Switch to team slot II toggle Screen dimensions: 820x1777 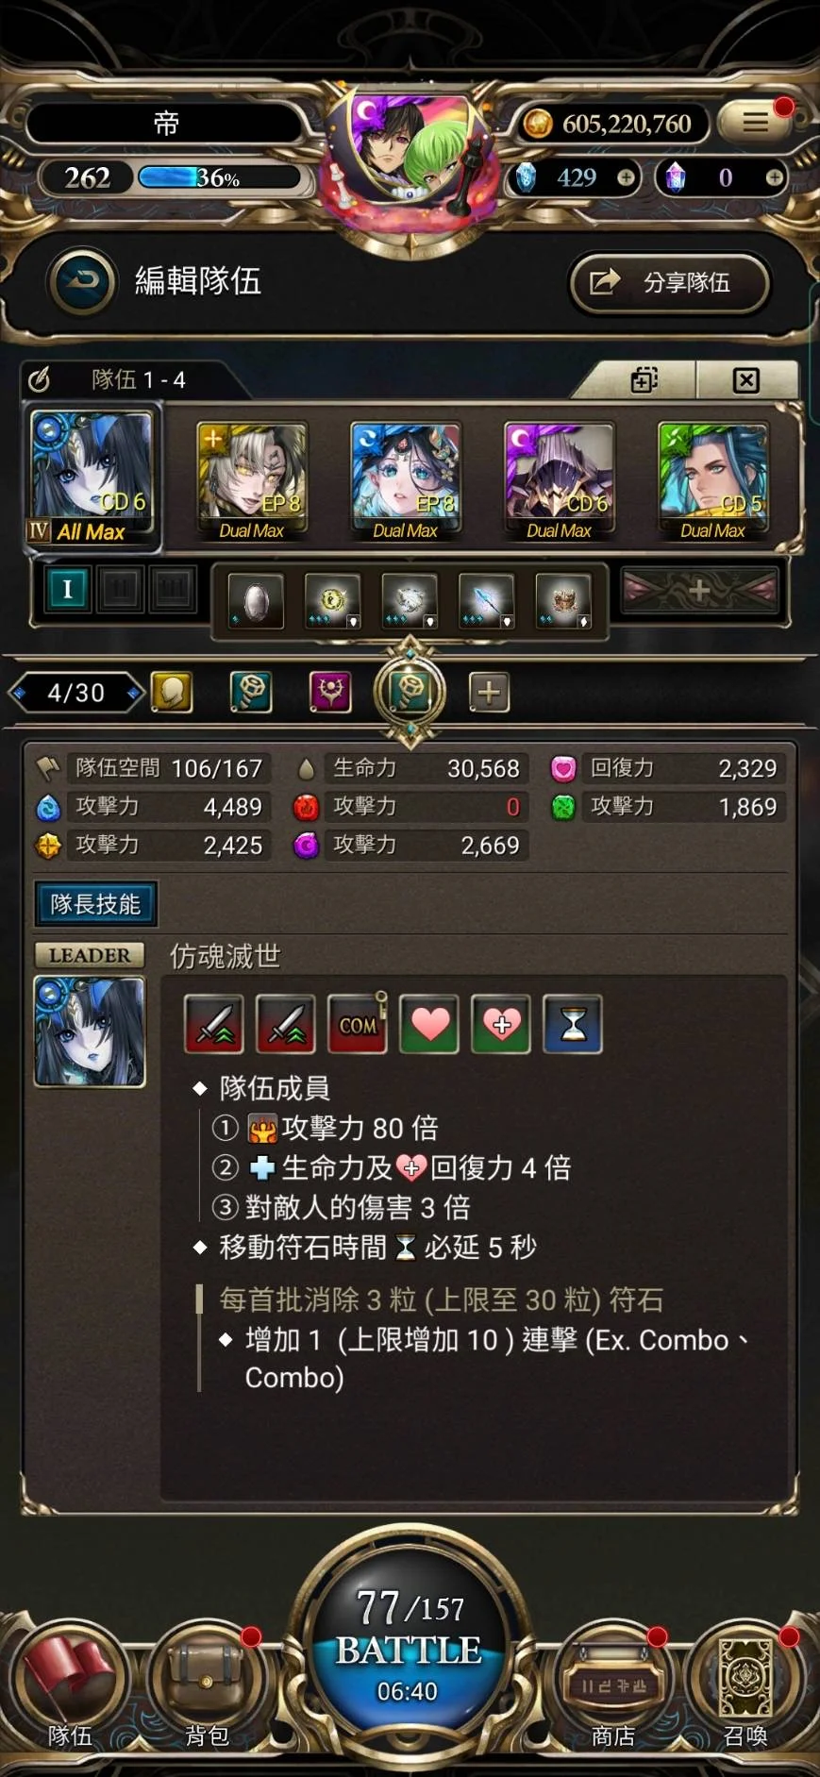(x=121, y=590)
